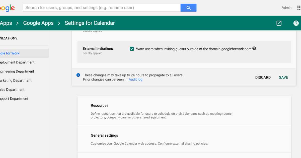
Task: Click the Google logo
Action: pos(7,8)
